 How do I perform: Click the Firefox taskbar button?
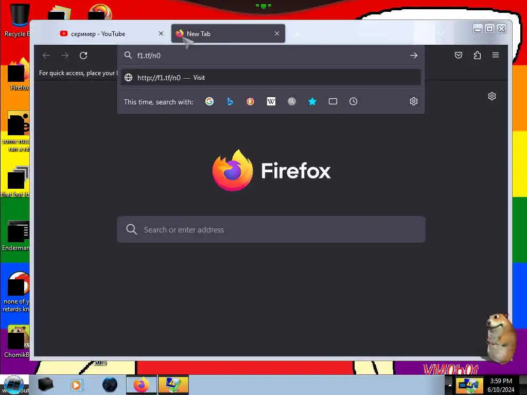(x=142, y=385)
